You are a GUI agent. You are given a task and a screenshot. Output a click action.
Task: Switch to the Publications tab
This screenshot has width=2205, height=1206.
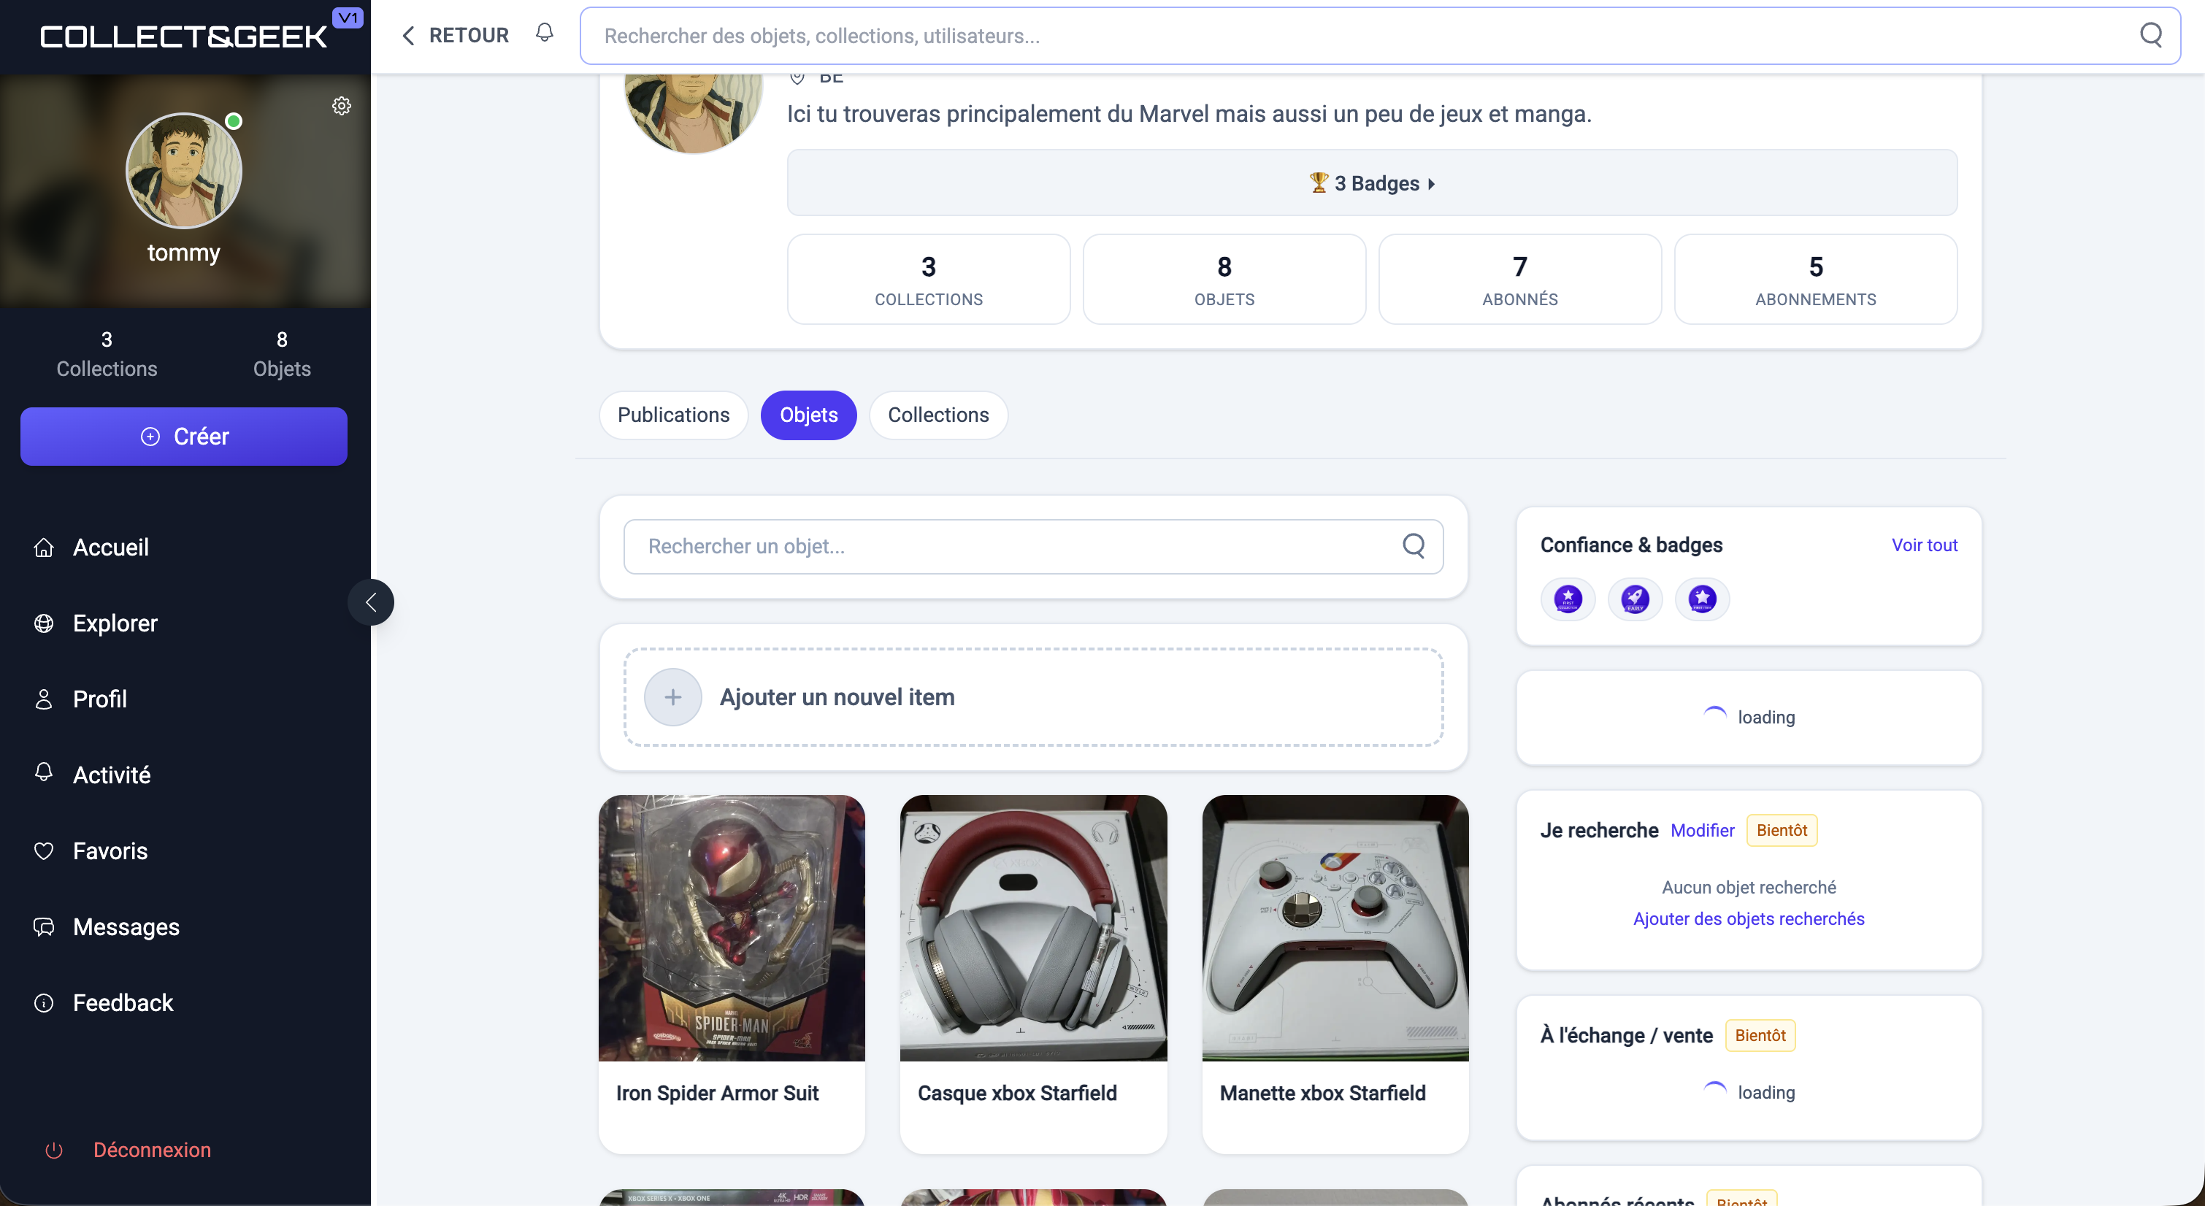point(672,415)
